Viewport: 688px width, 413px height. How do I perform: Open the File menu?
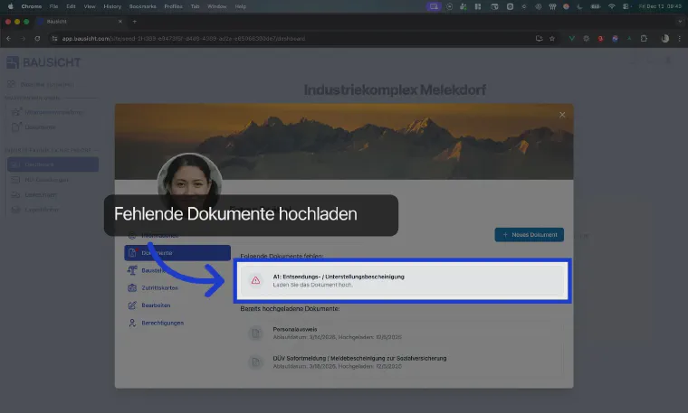coord(53,6)
